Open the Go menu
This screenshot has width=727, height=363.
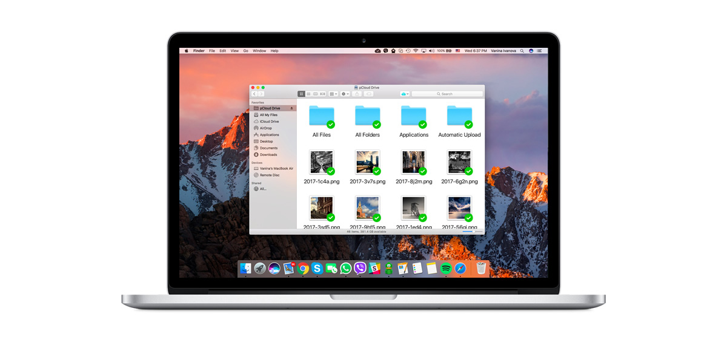pos(246,51)
